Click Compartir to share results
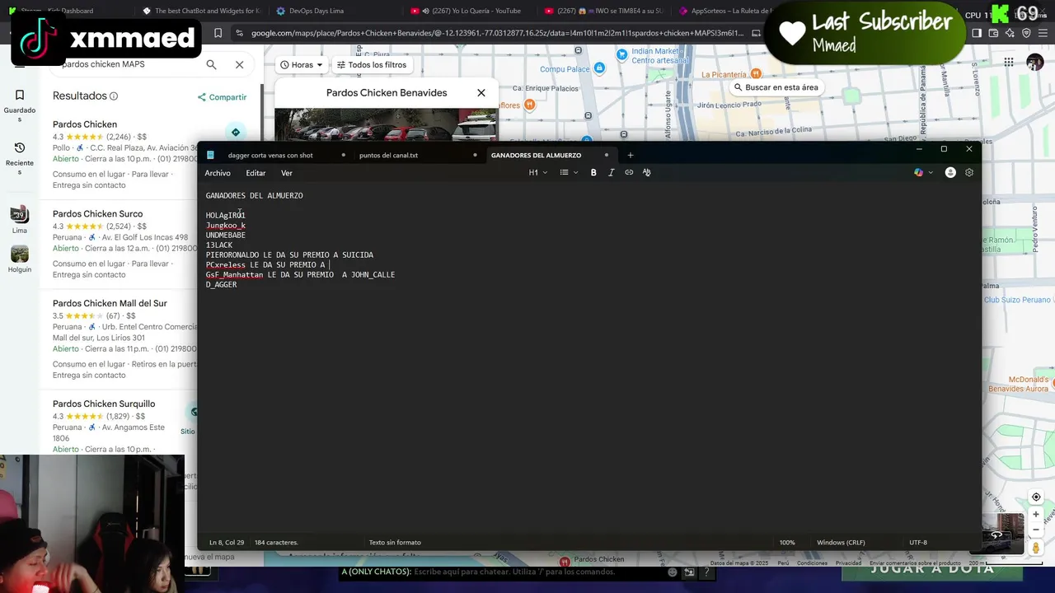The height and width of the screenshot is (593, 1055). [x=222, y=97]
